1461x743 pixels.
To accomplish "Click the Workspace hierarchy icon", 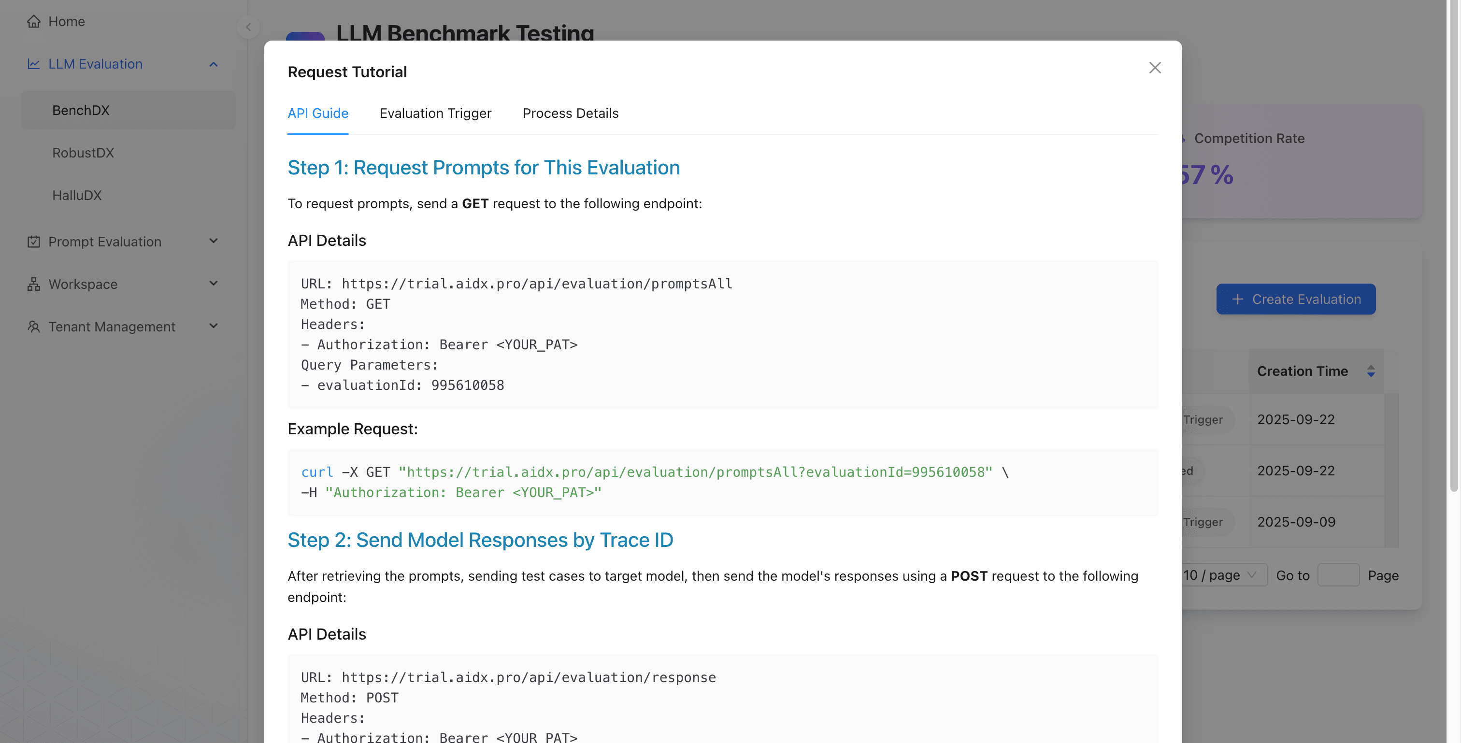I will coord(34,284).
